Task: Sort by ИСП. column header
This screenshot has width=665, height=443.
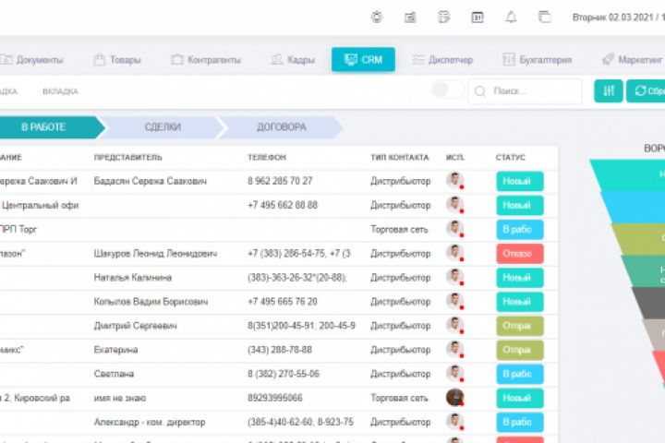Action: point(455,157)
